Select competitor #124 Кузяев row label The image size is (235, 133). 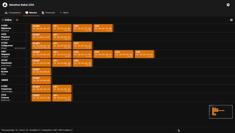tap(13, 71)
